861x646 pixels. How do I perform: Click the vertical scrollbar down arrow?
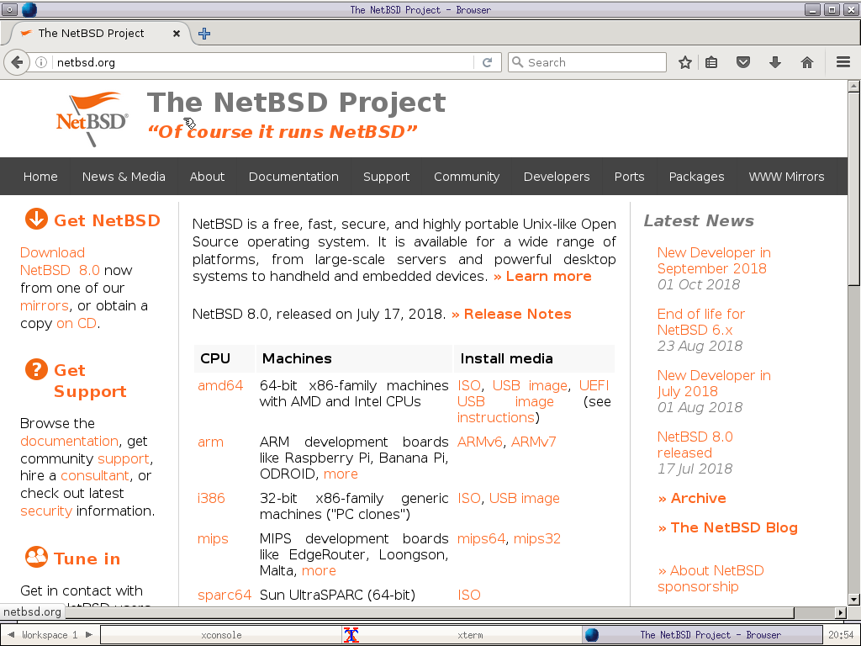[x=854, y=599]
